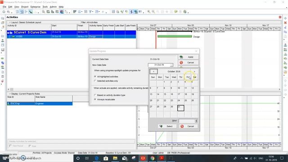Open the Tools menu

[45, 7]
